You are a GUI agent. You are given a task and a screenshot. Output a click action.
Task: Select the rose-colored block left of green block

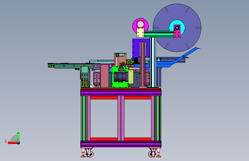tap(105, 76)
